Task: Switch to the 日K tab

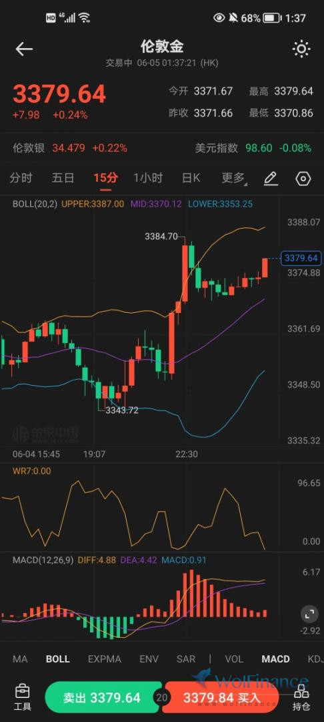Action: (191, 178)
